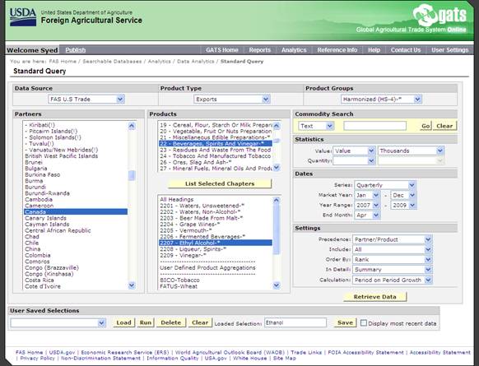The image size is (479, 366).
Task: Enable Display most recent data checkbox
Action: coord(364,323)
